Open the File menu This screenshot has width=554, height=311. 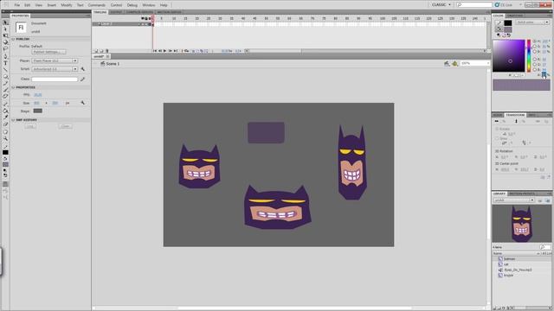click(x=17, y=5)
